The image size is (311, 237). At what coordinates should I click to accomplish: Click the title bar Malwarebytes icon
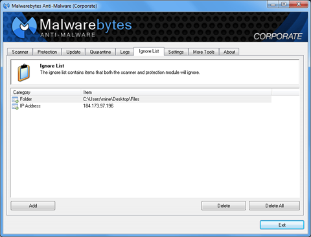coord(6,6)
